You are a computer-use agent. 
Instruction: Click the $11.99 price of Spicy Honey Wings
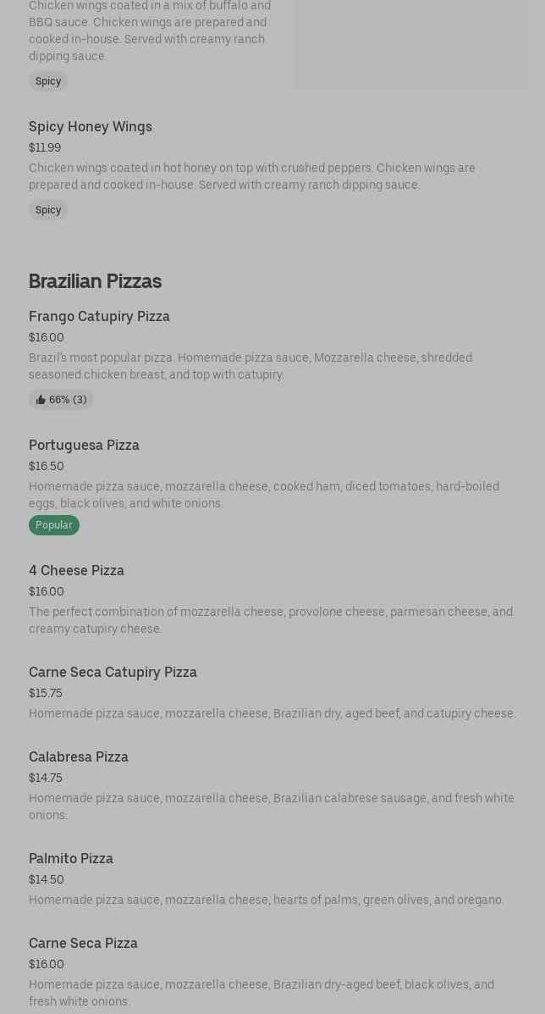tap(45, 147)
